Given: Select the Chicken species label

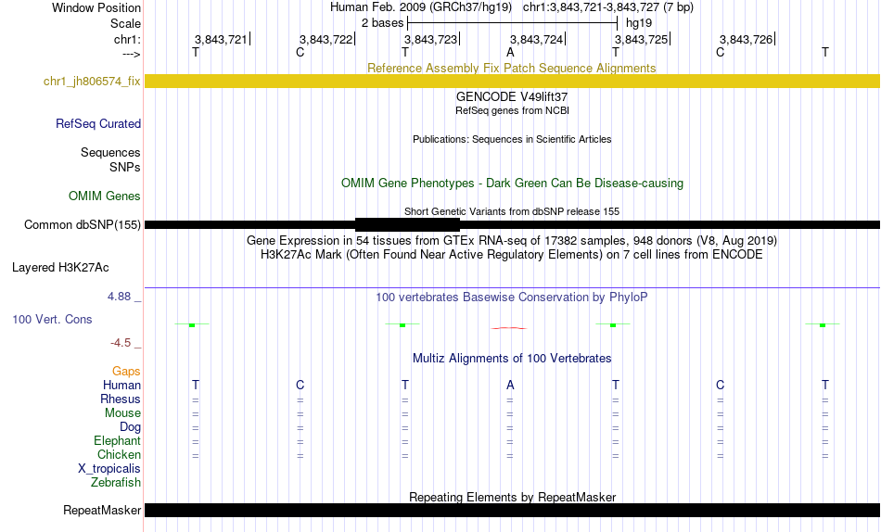Looking at the screenshot, I should click(119, 454).
